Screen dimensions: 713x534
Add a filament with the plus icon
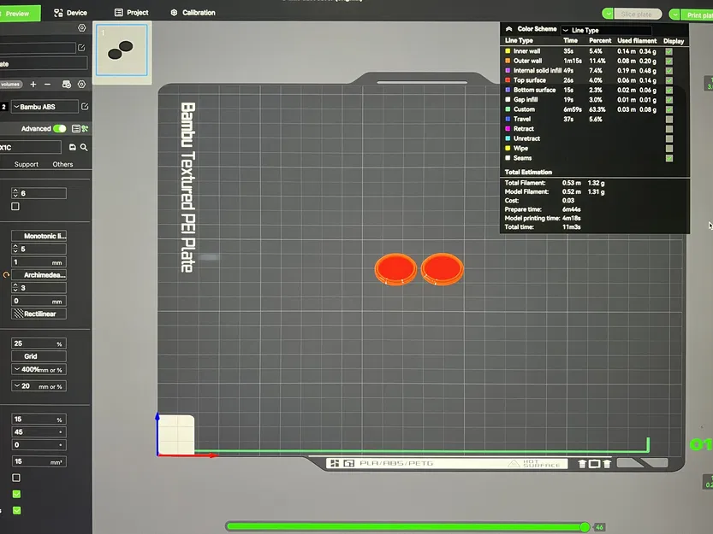(33, 84)
